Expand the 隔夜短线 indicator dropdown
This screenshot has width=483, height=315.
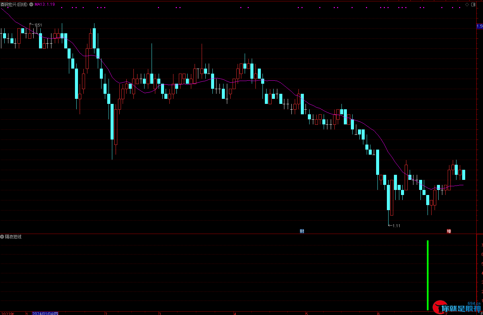coord(2,237)
